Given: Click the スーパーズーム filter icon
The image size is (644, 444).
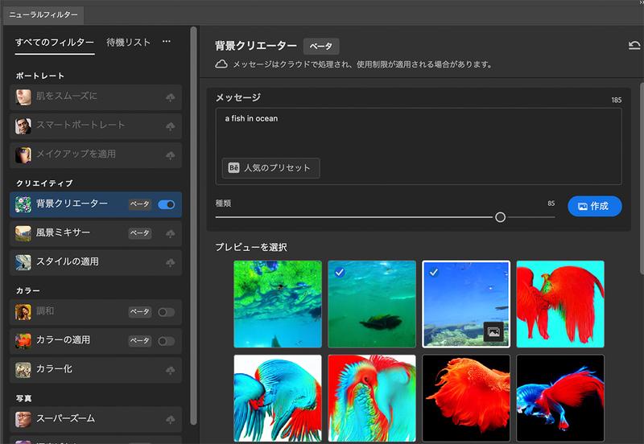Looking at the screenshot, I should (23, 419).
